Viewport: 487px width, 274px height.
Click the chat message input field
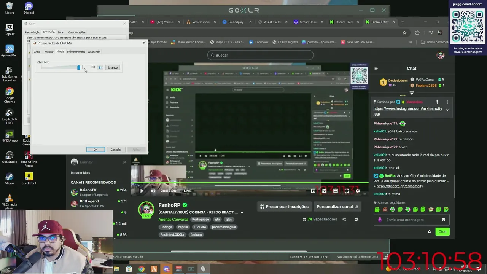point(411,220)
